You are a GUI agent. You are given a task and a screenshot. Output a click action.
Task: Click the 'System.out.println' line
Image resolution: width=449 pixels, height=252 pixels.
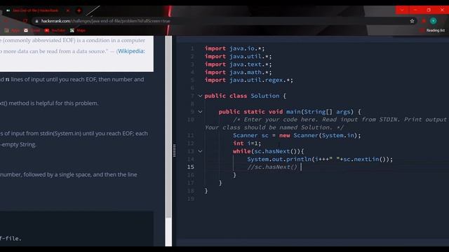click(320, 159)
